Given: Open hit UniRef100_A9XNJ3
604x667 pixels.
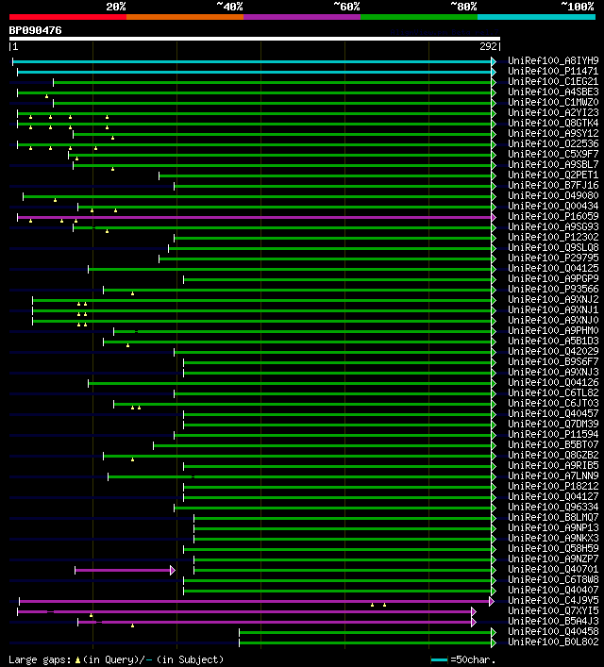Looking at the screenshot, I should point(553,373).
